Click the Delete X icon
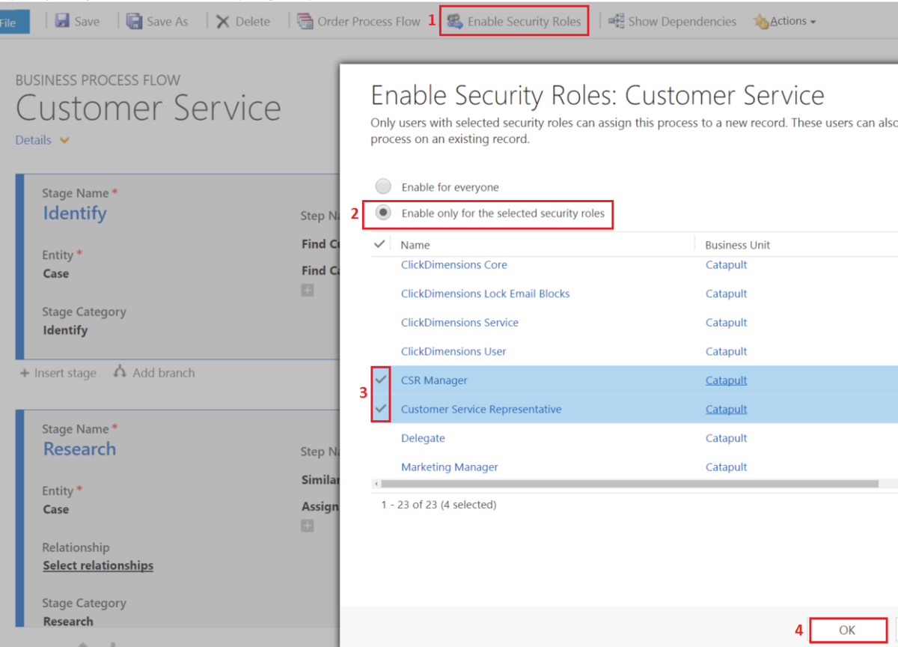This screenshot has height=647, width=898. [223, 22]
